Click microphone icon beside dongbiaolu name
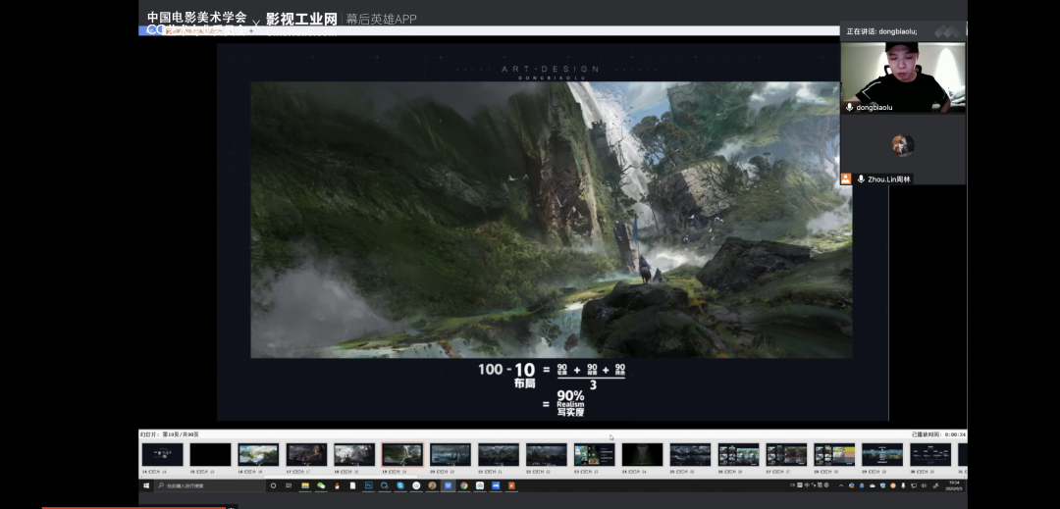1060x509 pixels. pos(850,107)
